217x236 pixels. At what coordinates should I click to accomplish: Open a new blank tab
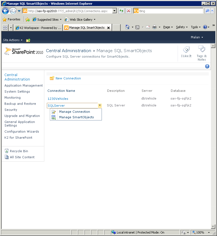click(116, 28)
